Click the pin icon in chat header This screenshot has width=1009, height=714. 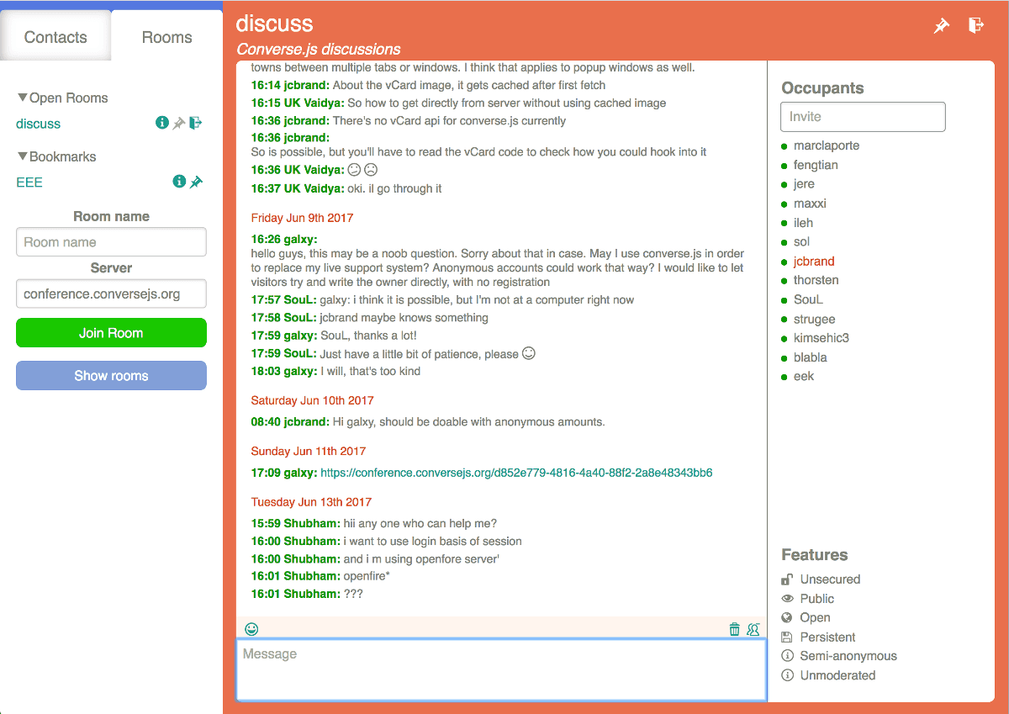coord(942,26)
